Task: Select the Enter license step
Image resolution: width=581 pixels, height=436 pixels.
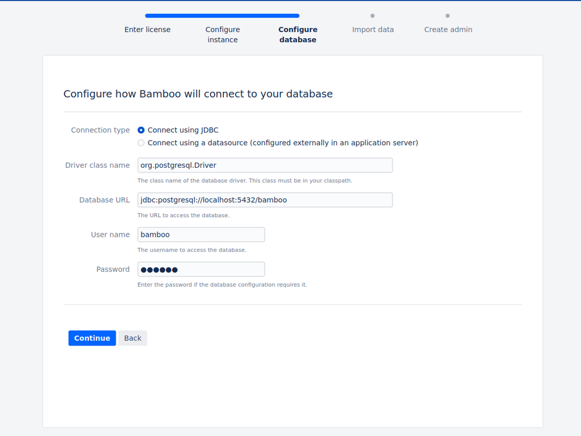Action: click(x=148, y=30)
